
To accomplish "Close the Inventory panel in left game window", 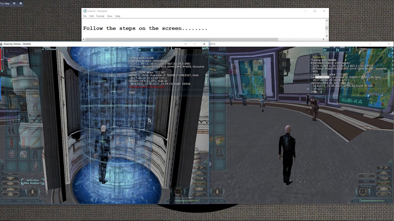I will coord(40,51).
